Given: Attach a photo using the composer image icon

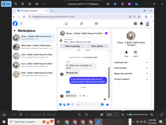Looking at the screenshot, I should tap(64, 104).
